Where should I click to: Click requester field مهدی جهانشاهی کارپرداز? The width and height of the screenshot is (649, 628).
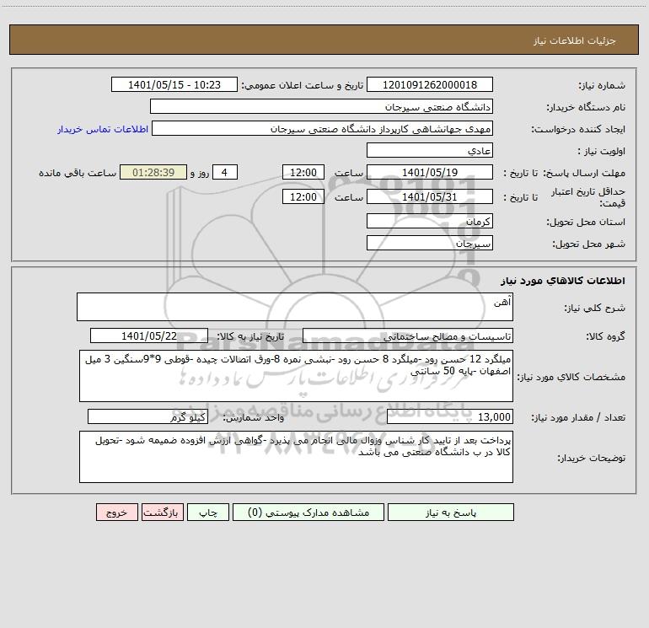pyautogui.click(x=322, y=128)
